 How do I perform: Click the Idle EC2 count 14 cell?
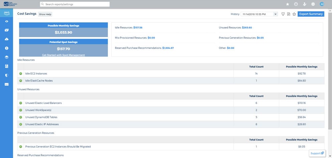[x=256, y=74]
